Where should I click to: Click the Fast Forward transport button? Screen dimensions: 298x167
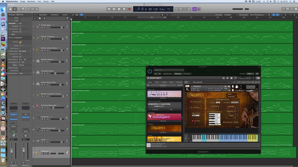[114, 9]
